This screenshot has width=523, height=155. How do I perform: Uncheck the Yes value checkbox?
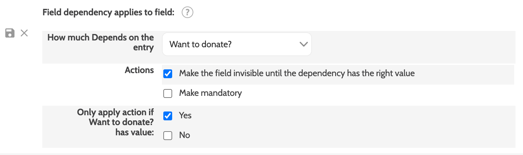point(168,116)
